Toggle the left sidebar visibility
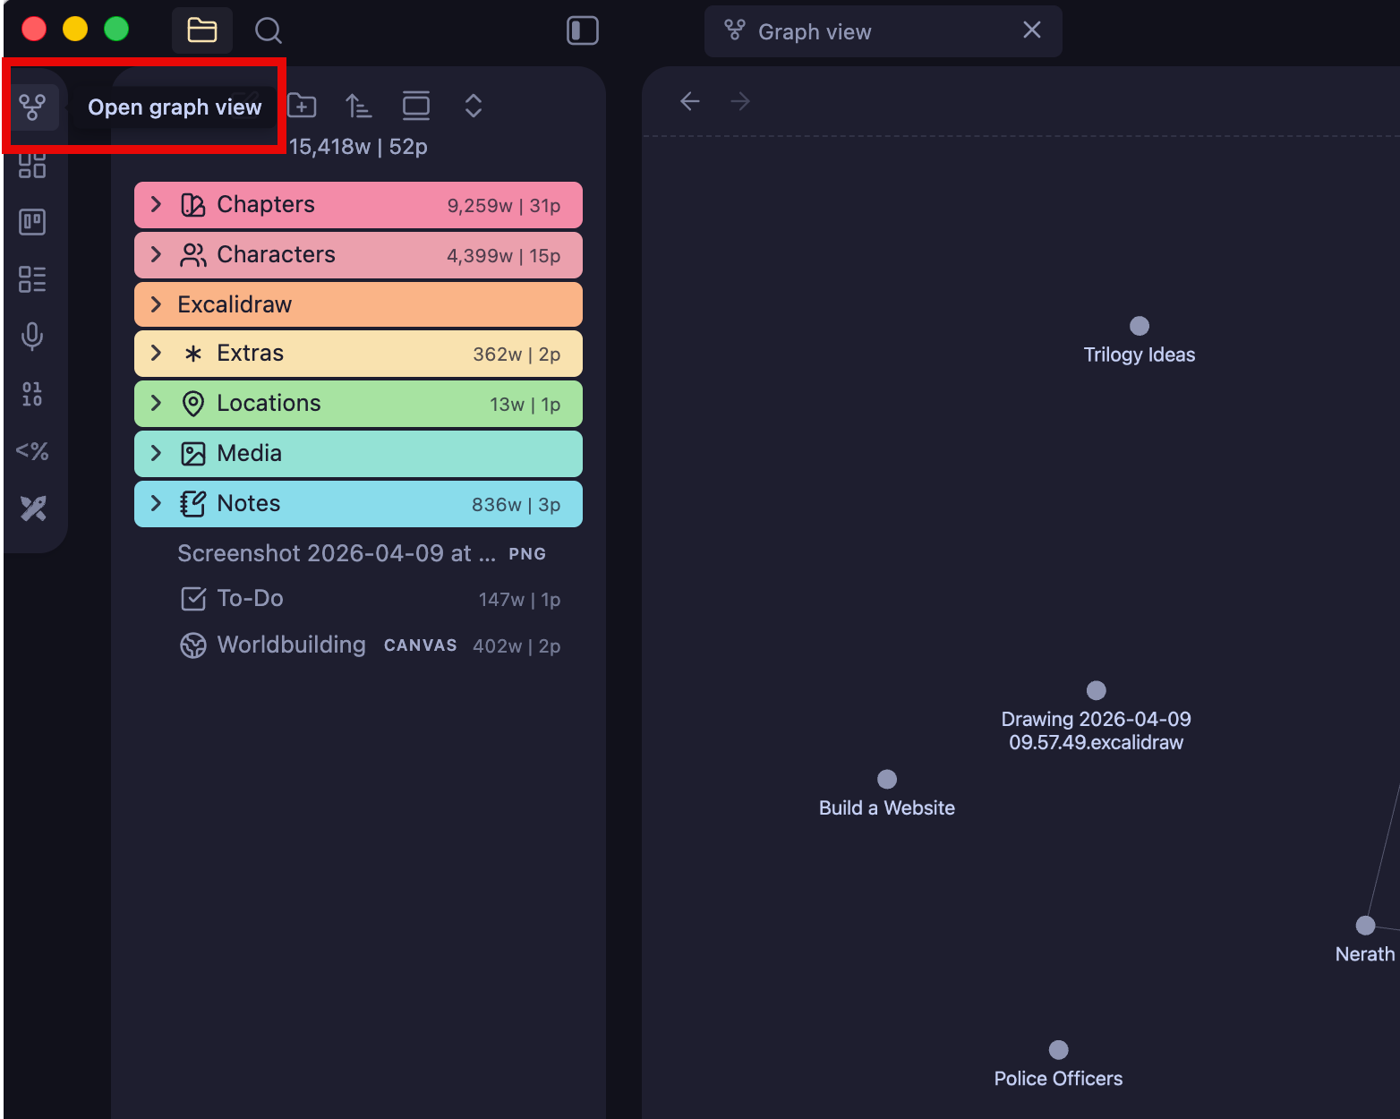1400x1119 pixels. tap(582, 30)
